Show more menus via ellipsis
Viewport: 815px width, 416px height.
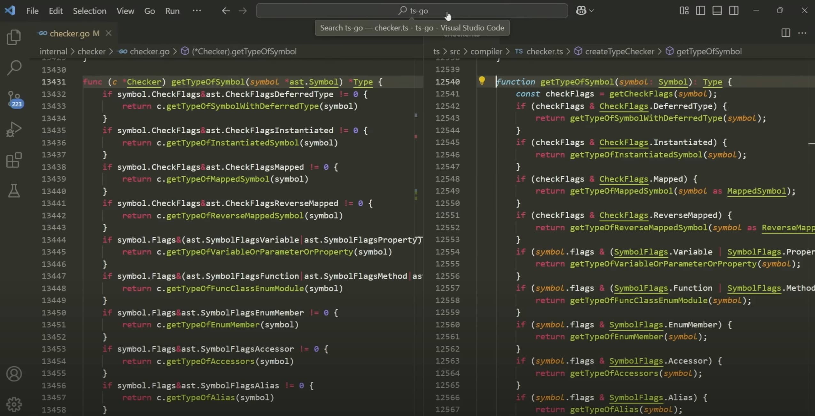pyautogui.click(x=197, y=11)
